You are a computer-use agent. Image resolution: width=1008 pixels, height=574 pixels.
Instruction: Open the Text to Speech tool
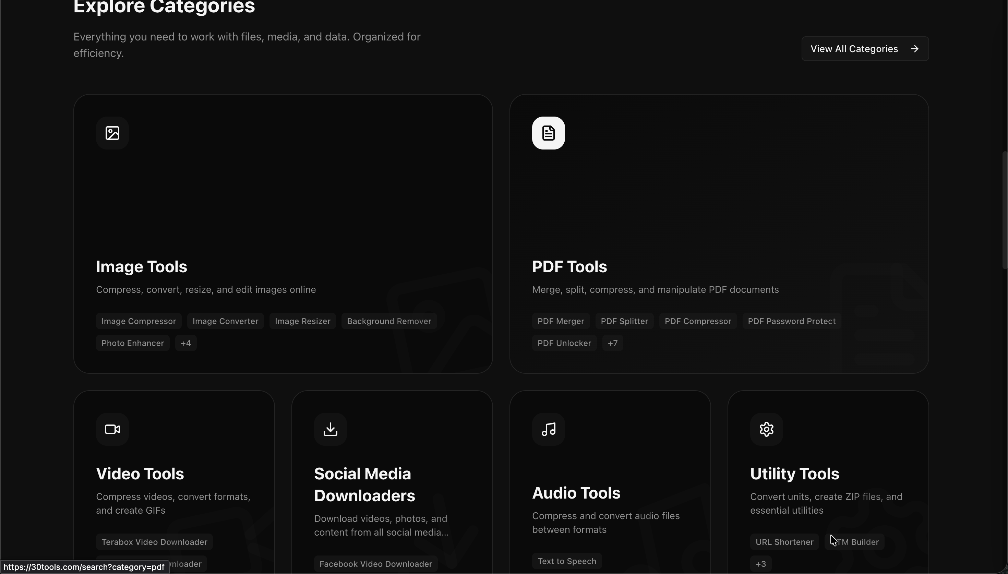click(567, 561)
